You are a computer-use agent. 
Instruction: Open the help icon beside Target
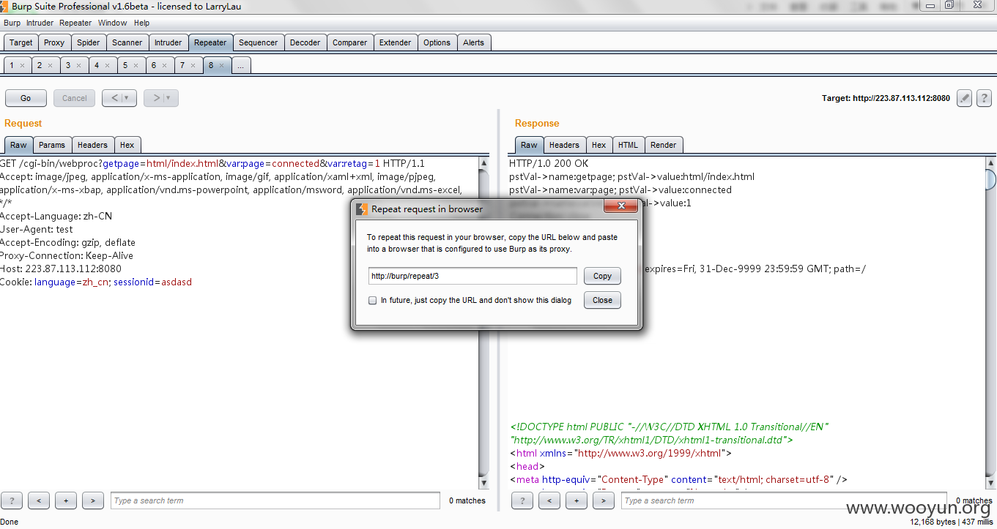(x=985, y=98)
